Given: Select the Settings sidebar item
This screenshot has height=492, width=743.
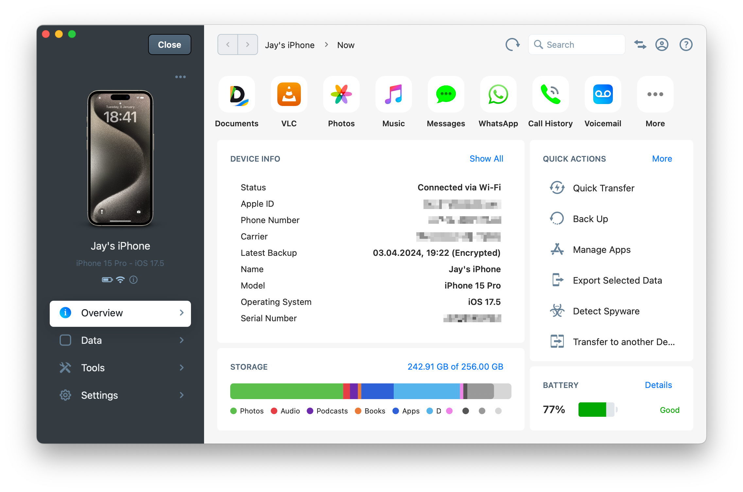Looking at the screenshot, I should pyautogui.click(x=120, y=395).
